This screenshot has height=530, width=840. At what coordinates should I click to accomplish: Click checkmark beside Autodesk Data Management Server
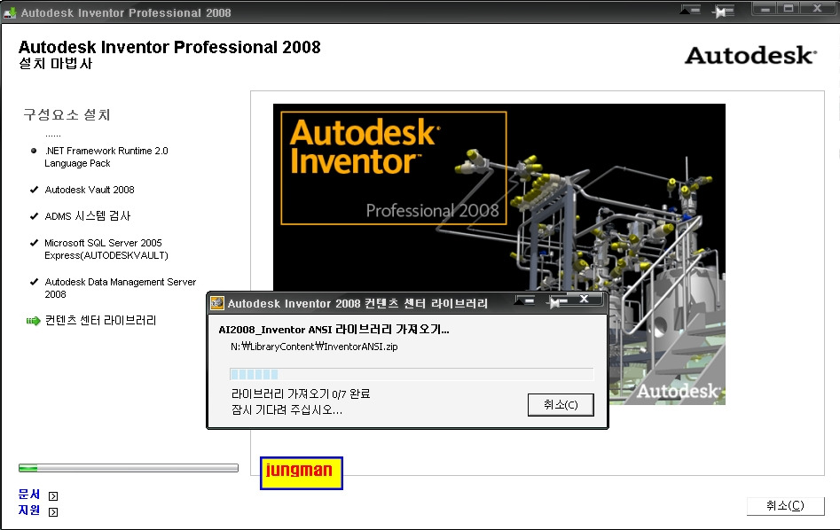click(34, 282)
